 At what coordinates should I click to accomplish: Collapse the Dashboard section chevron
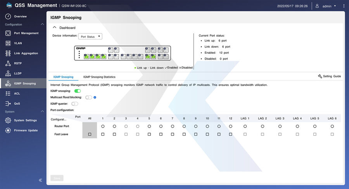(x=55, y=28)
